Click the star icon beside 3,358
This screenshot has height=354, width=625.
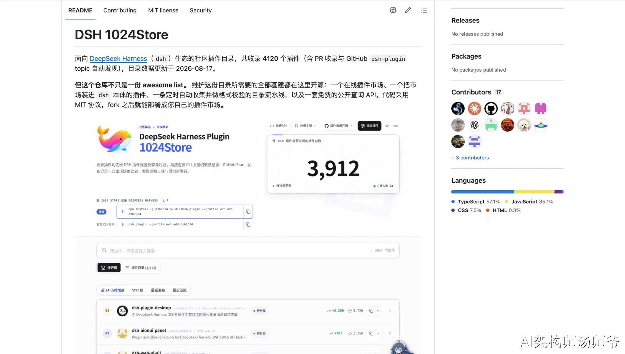click(x=350, y=333)
